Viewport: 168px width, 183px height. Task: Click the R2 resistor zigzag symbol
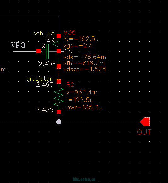59,97
